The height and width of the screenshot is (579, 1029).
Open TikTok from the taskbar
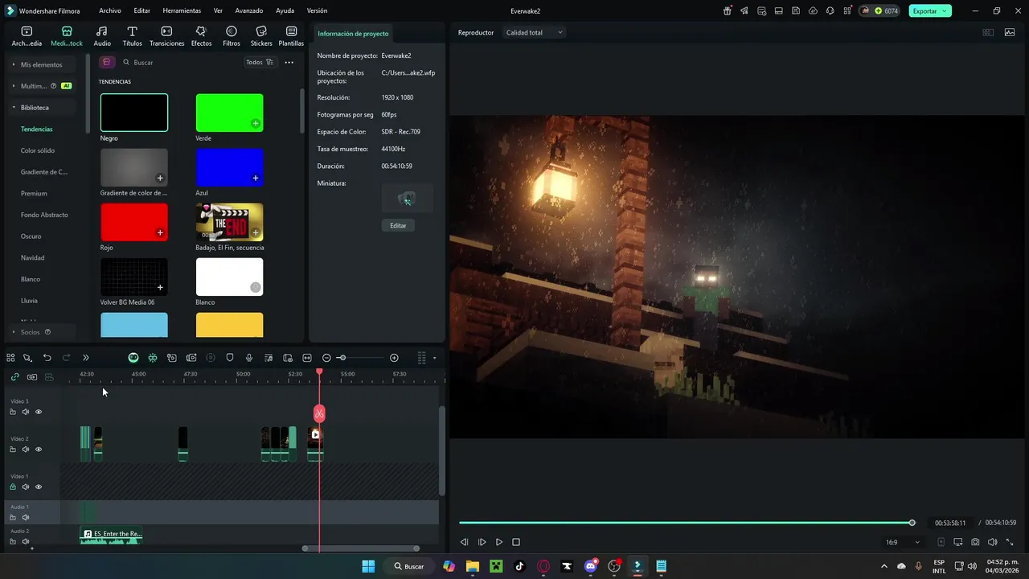click(x=520, y=566)
